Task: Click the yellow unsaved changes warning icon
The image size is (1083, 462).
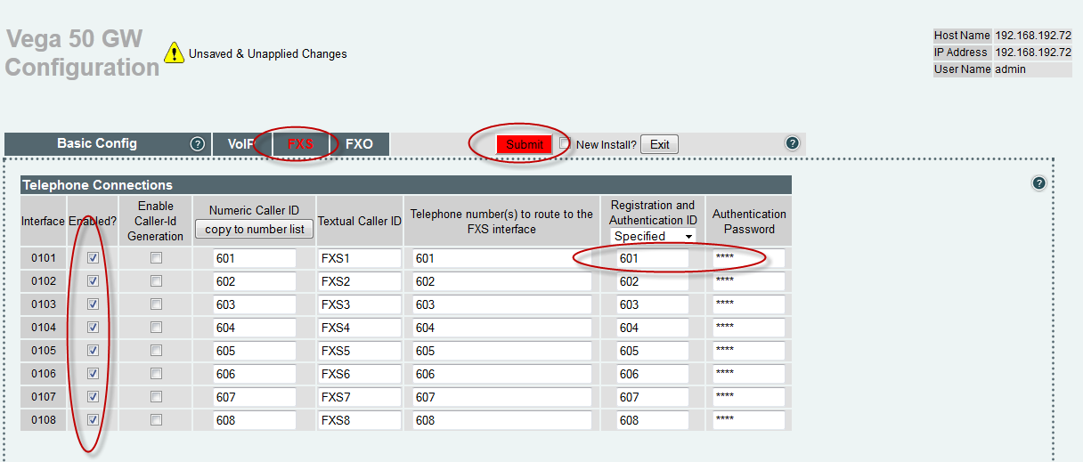Action: pos(175,53)
